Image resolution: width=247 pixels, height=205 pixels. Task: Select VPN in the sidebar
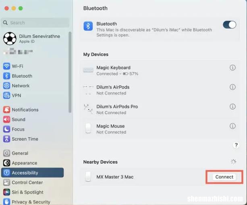tap(17, 95)
